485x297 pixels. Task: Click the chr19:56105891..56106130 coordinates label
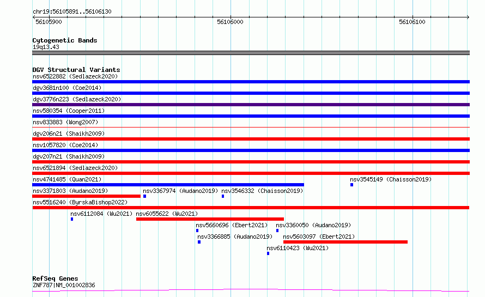coord(72,11)
